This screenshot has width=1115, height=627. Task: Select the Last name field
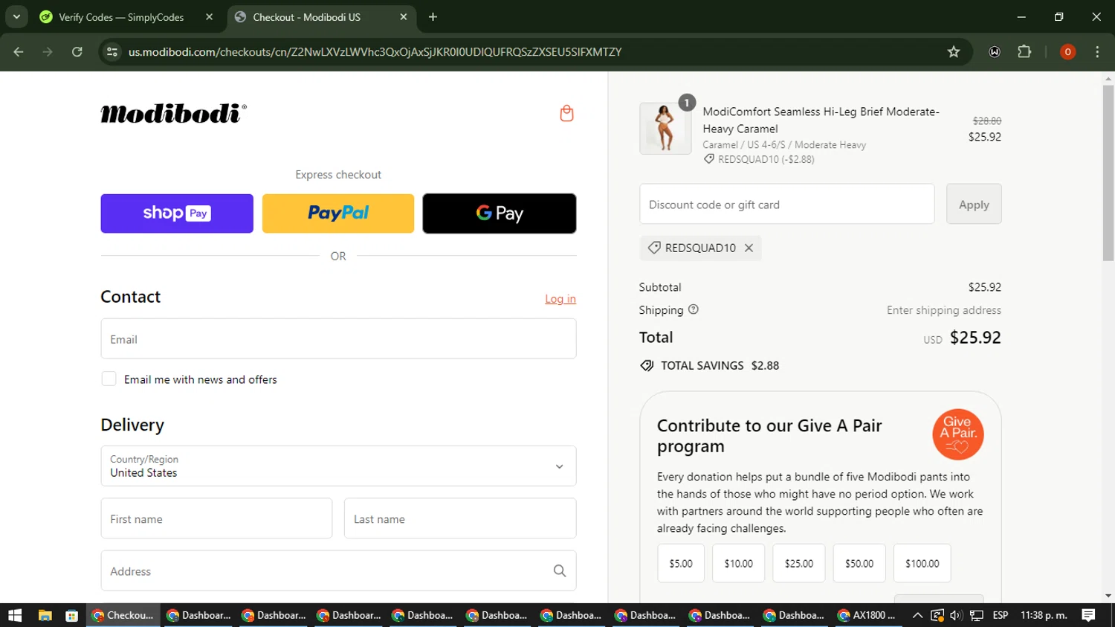click(460, 518)
